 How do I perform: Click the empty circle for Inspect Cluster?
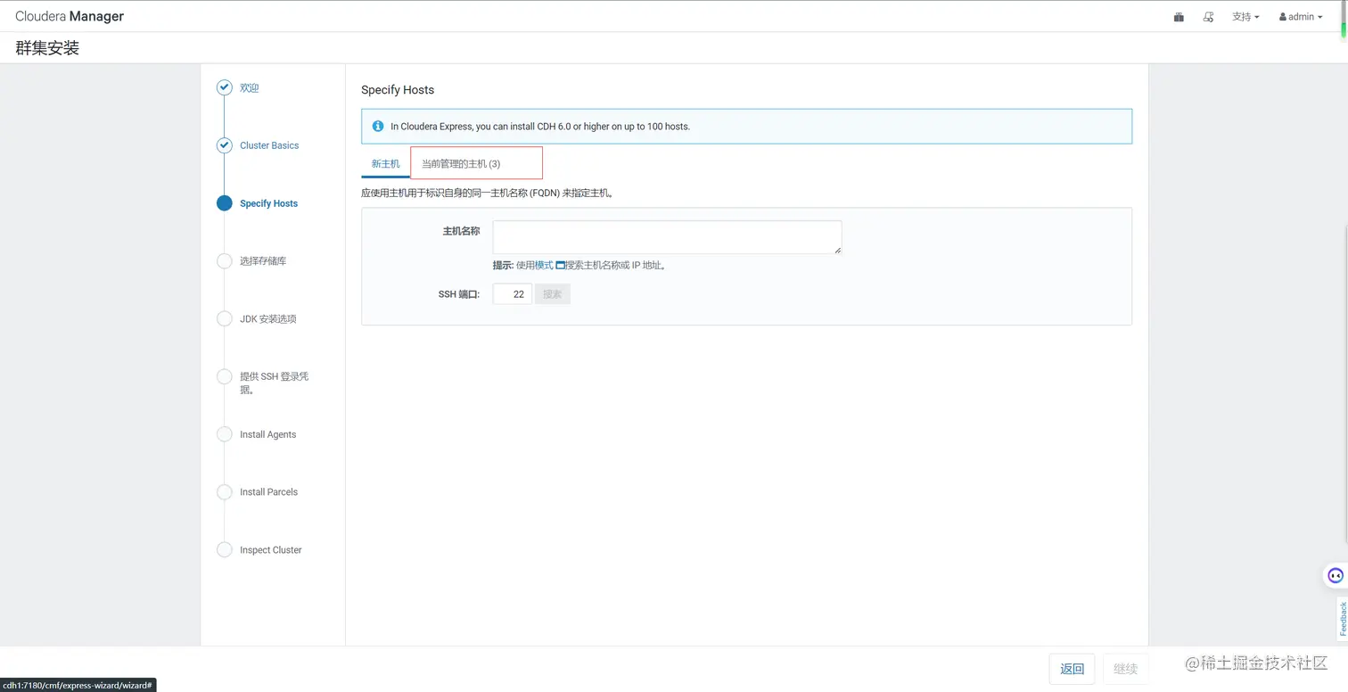click(225, 549)
